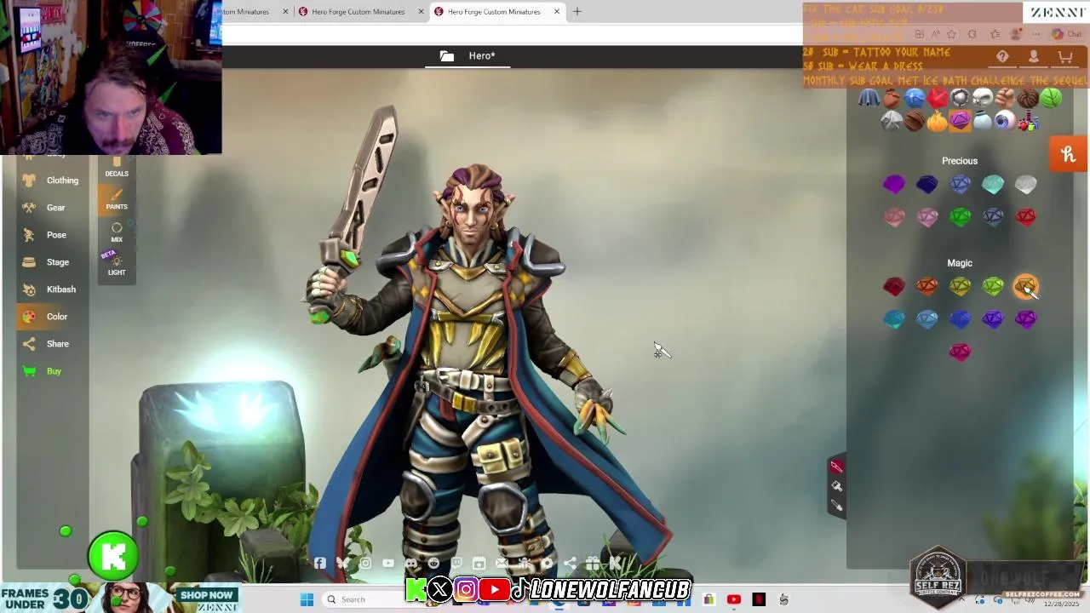Select the red paintbrush tool
This screenshot has width=1090, height=613.
[836, 467]
